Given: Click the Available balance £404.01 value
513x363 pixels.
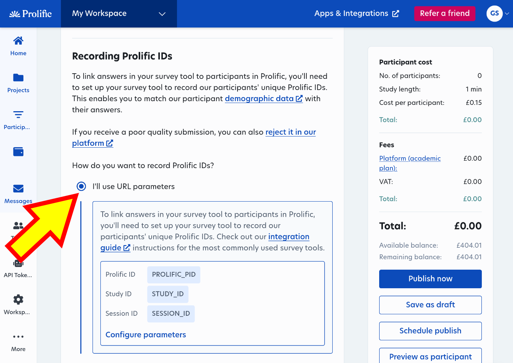Looking at the screenshot, I should point(469,245).
